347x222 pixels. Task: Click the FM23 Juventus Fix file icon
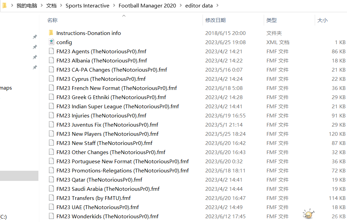(x=51, y=125)
